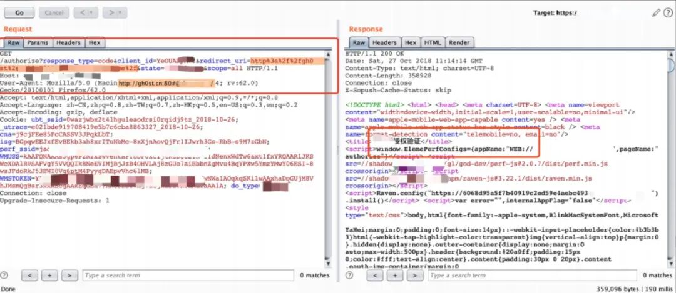Click request search plus options button
This screenshot has height=293, width=676.
(49, 276)
